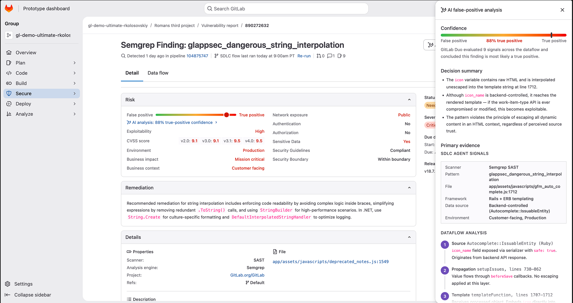Click the Search GitLab field

(x=286, y=9)
